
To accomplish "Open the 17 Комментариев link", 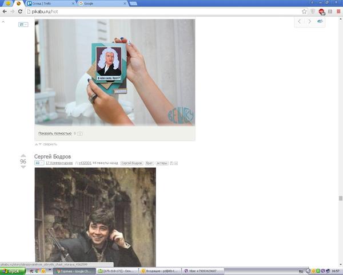I will [59, 163].
